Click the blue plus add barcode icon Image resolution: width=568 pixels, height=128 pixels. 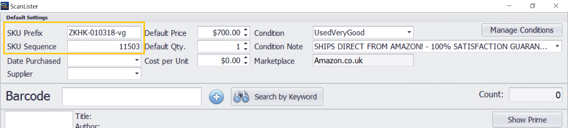[x=216, y=97]
